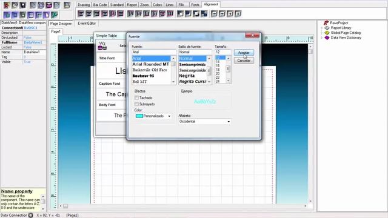Select 'Negrita' in font style list
Viewport: 388px width, 218px height.
pos(187,76)
